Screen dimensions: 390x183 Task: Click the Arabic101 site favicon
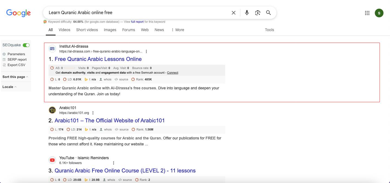coord(52,110)
